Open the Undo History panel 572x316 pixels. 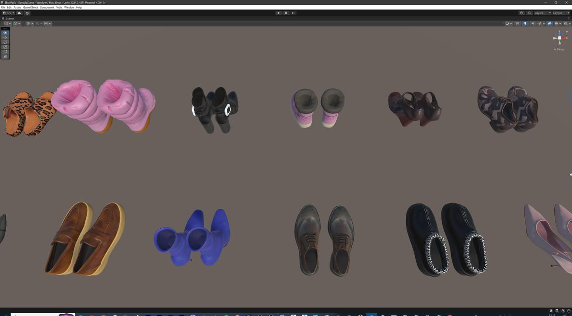521,13
